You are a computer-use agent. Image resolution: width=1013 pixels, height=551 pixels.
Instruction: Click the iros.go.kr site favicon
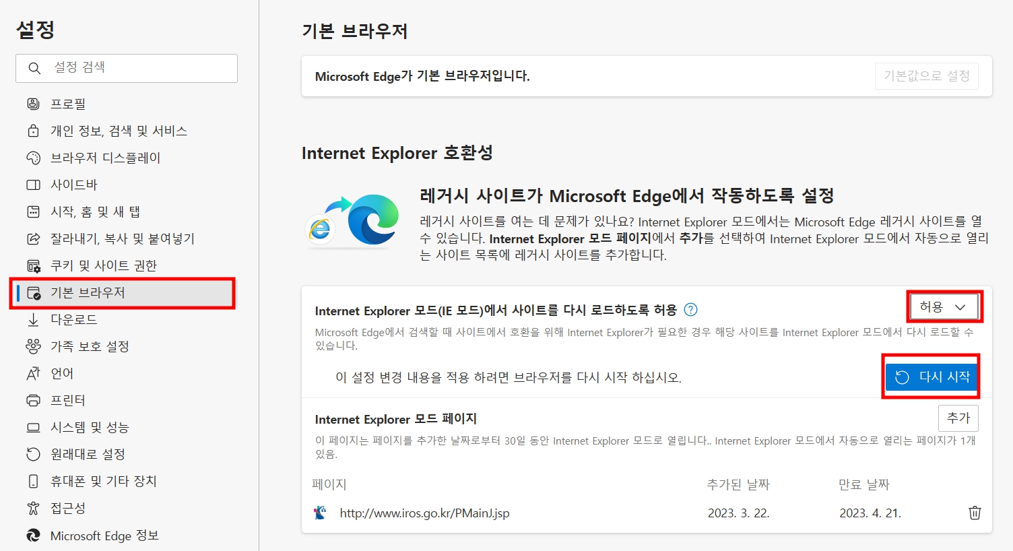321,513
